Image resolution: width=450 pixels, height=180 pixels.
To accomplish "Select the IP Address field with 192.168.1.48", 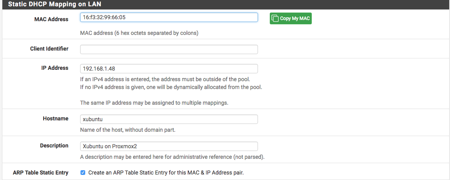I will coord(169,69).
